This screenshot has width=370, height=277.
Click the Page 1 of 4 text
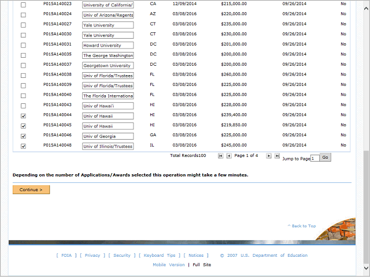point(246,155)
